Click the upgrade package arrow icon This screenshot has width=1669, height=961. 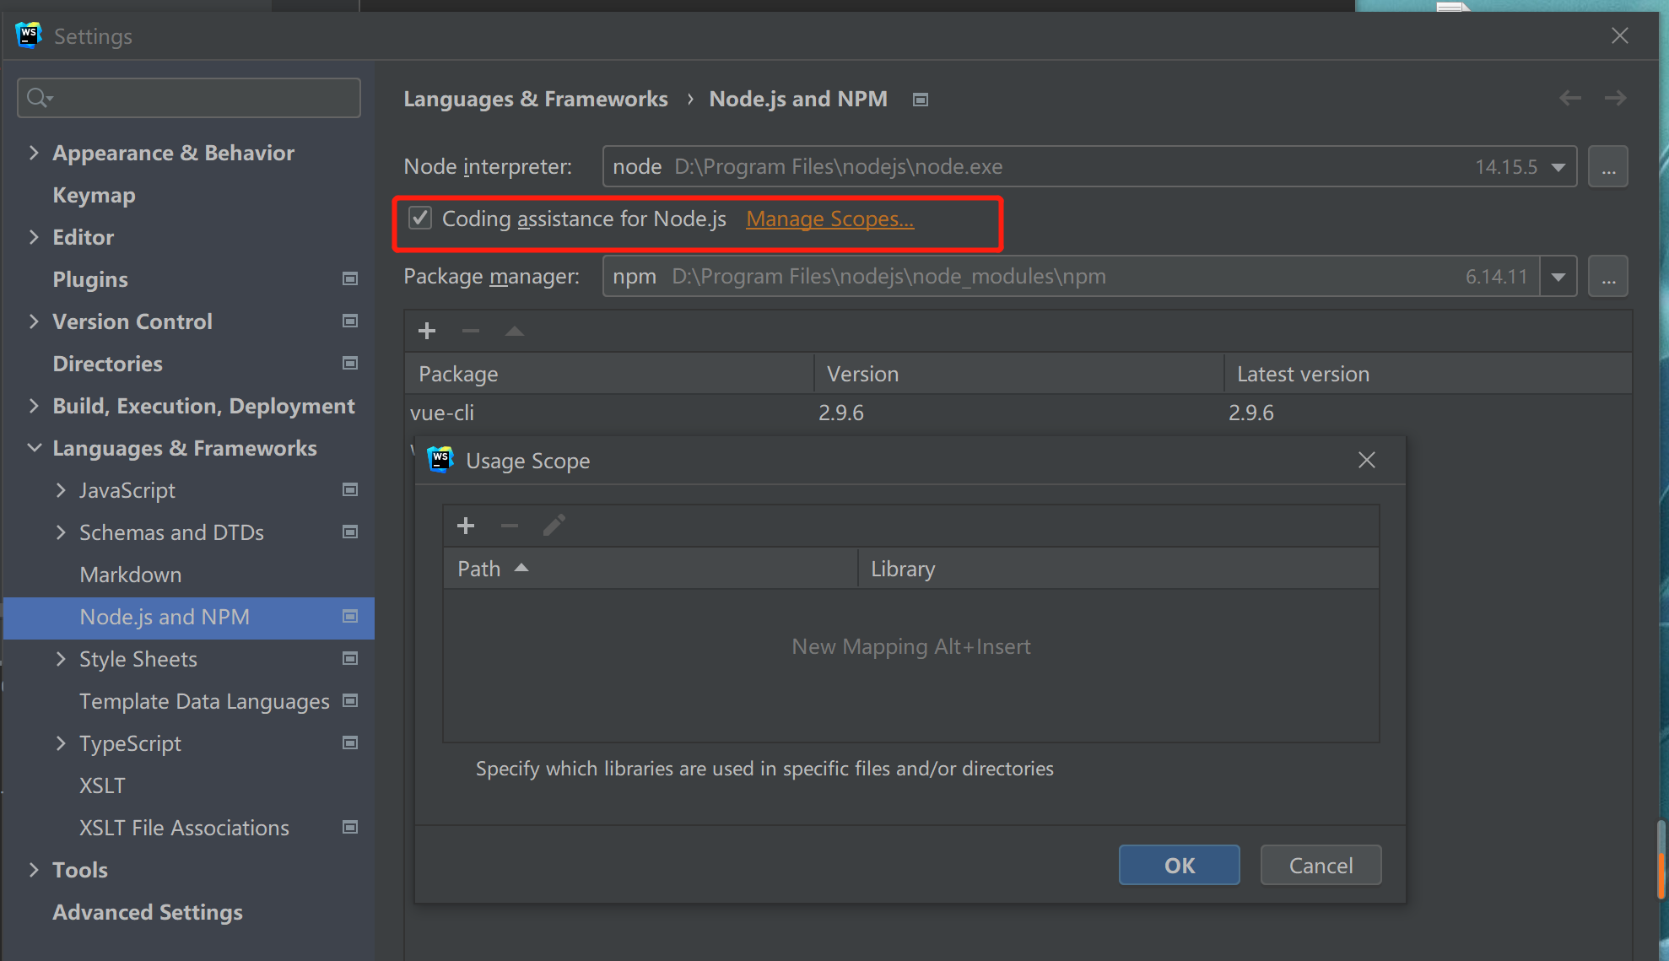click(515, 331)
